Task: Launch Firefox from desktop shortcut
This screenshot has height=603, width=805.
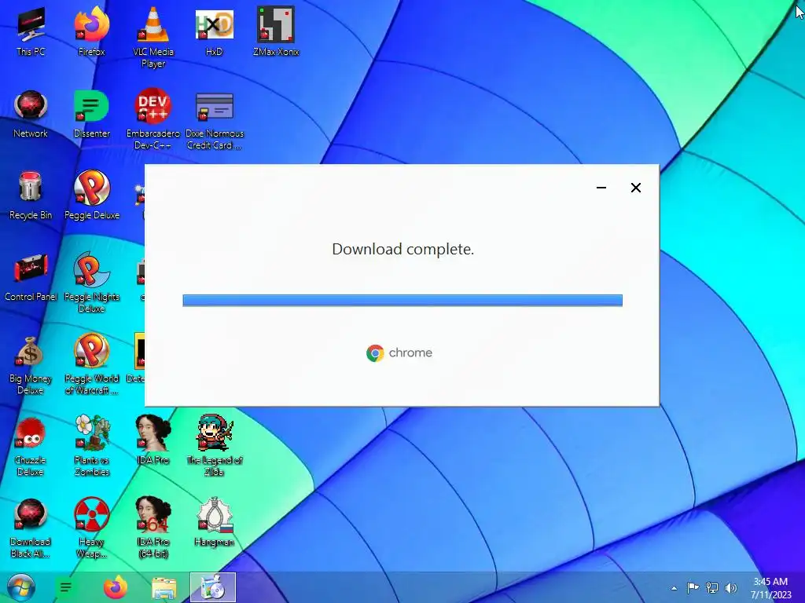Action: (92, 31)
